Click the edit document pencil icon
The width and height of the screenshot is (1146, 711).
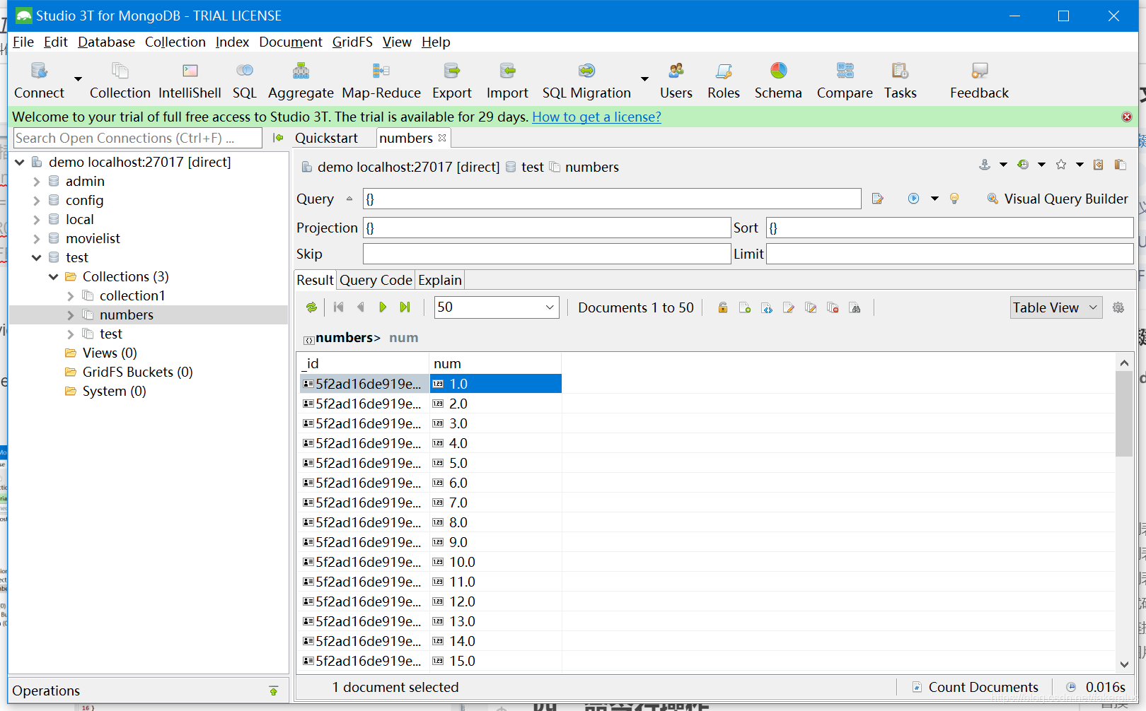[x=788, y=307]
